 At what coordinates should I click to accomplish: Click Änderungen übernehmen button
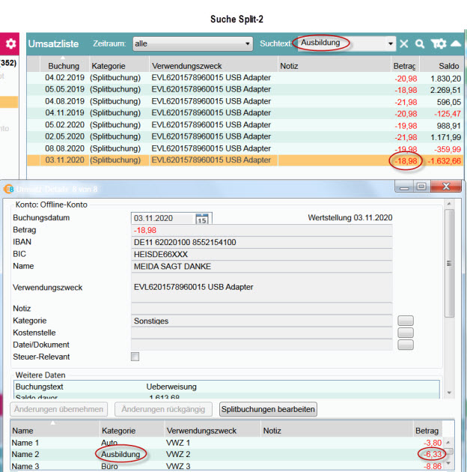(58, 409)
